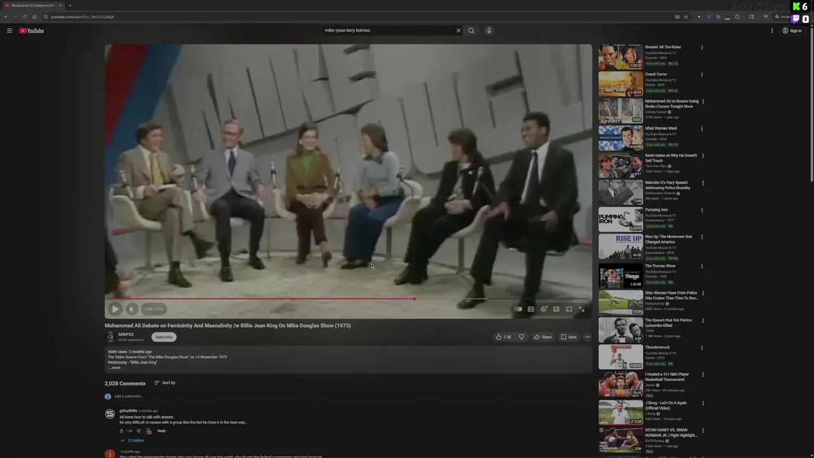814x458 pixels.
Task: Bookmark this page with the star
Action: 686,17
